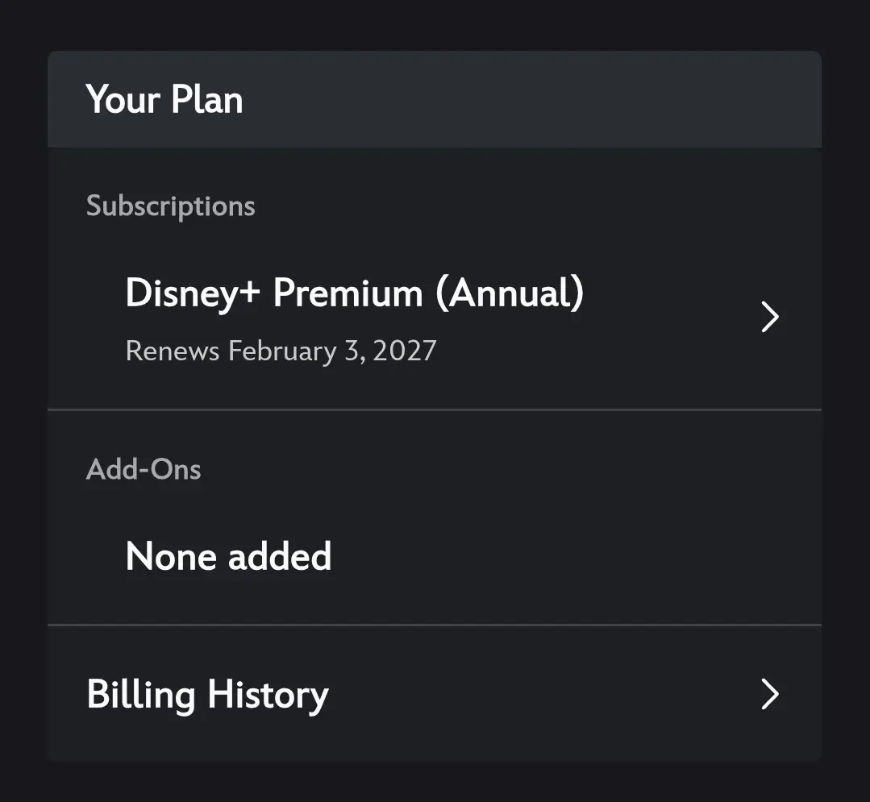The image size is (870, 802).
Task: Click the word added under Add-Ons
Action: point(281,556)
